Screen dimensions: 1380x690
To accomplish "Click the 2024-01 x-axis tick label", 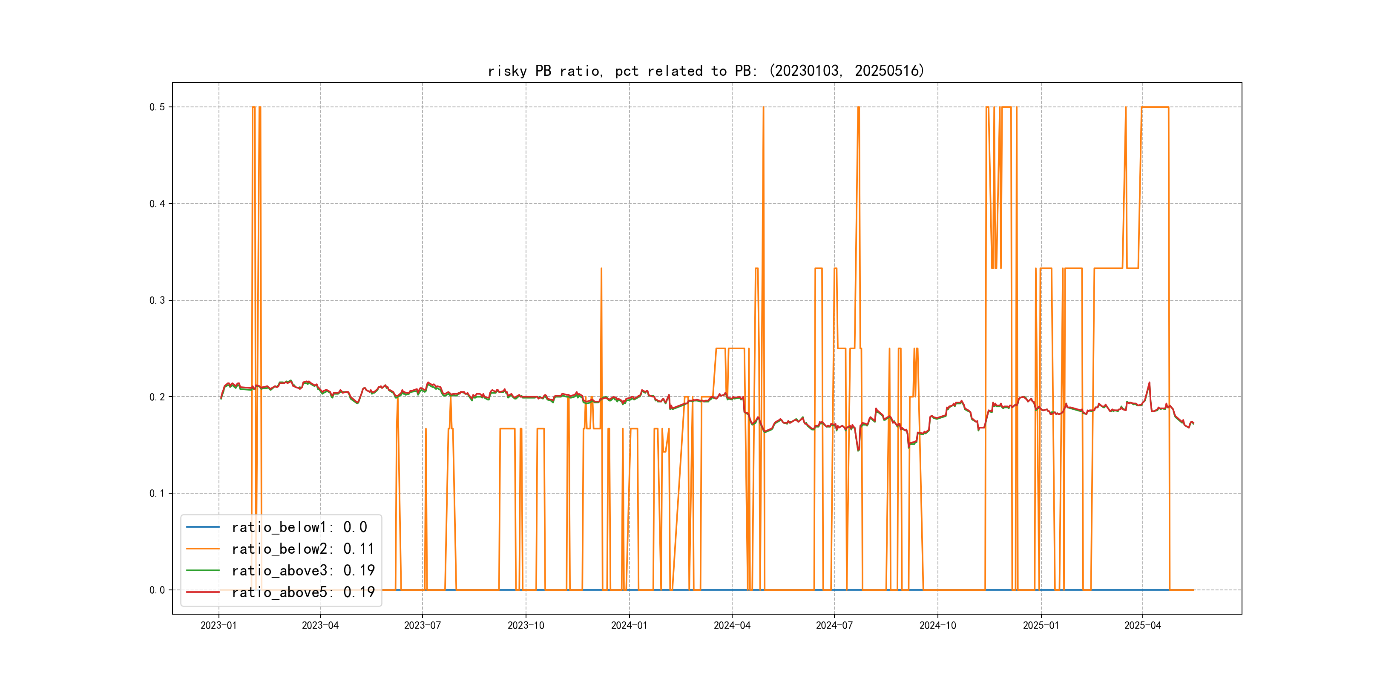I will tap(629, 625).
